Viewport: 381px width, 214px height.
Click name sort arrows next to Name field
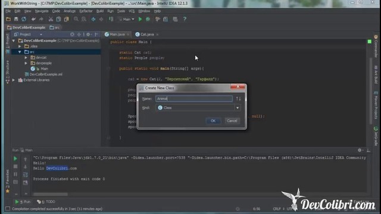click(238, 99)
